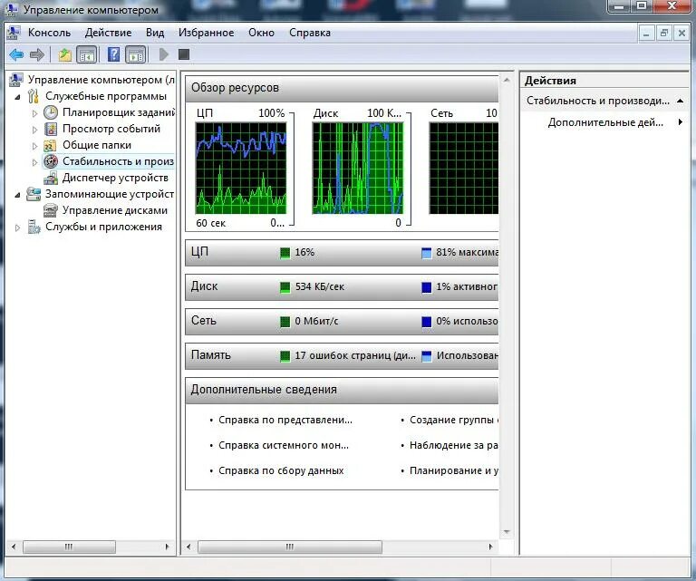The height and width of the screenshot is (581, 696).
Task: Click the Диспетчер устройств icon
Action: click(x=51, y=178)
